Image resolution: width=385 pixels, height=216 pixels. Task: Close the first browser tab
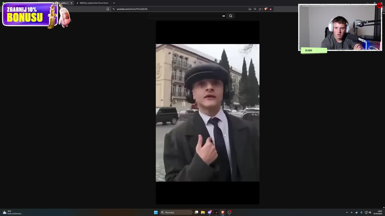(x=71, y=3)
